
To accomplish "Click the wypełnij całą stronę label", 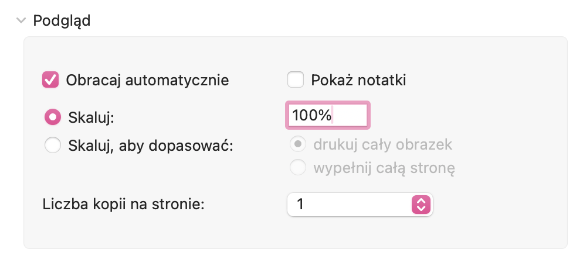I will [x=384, y=168].
